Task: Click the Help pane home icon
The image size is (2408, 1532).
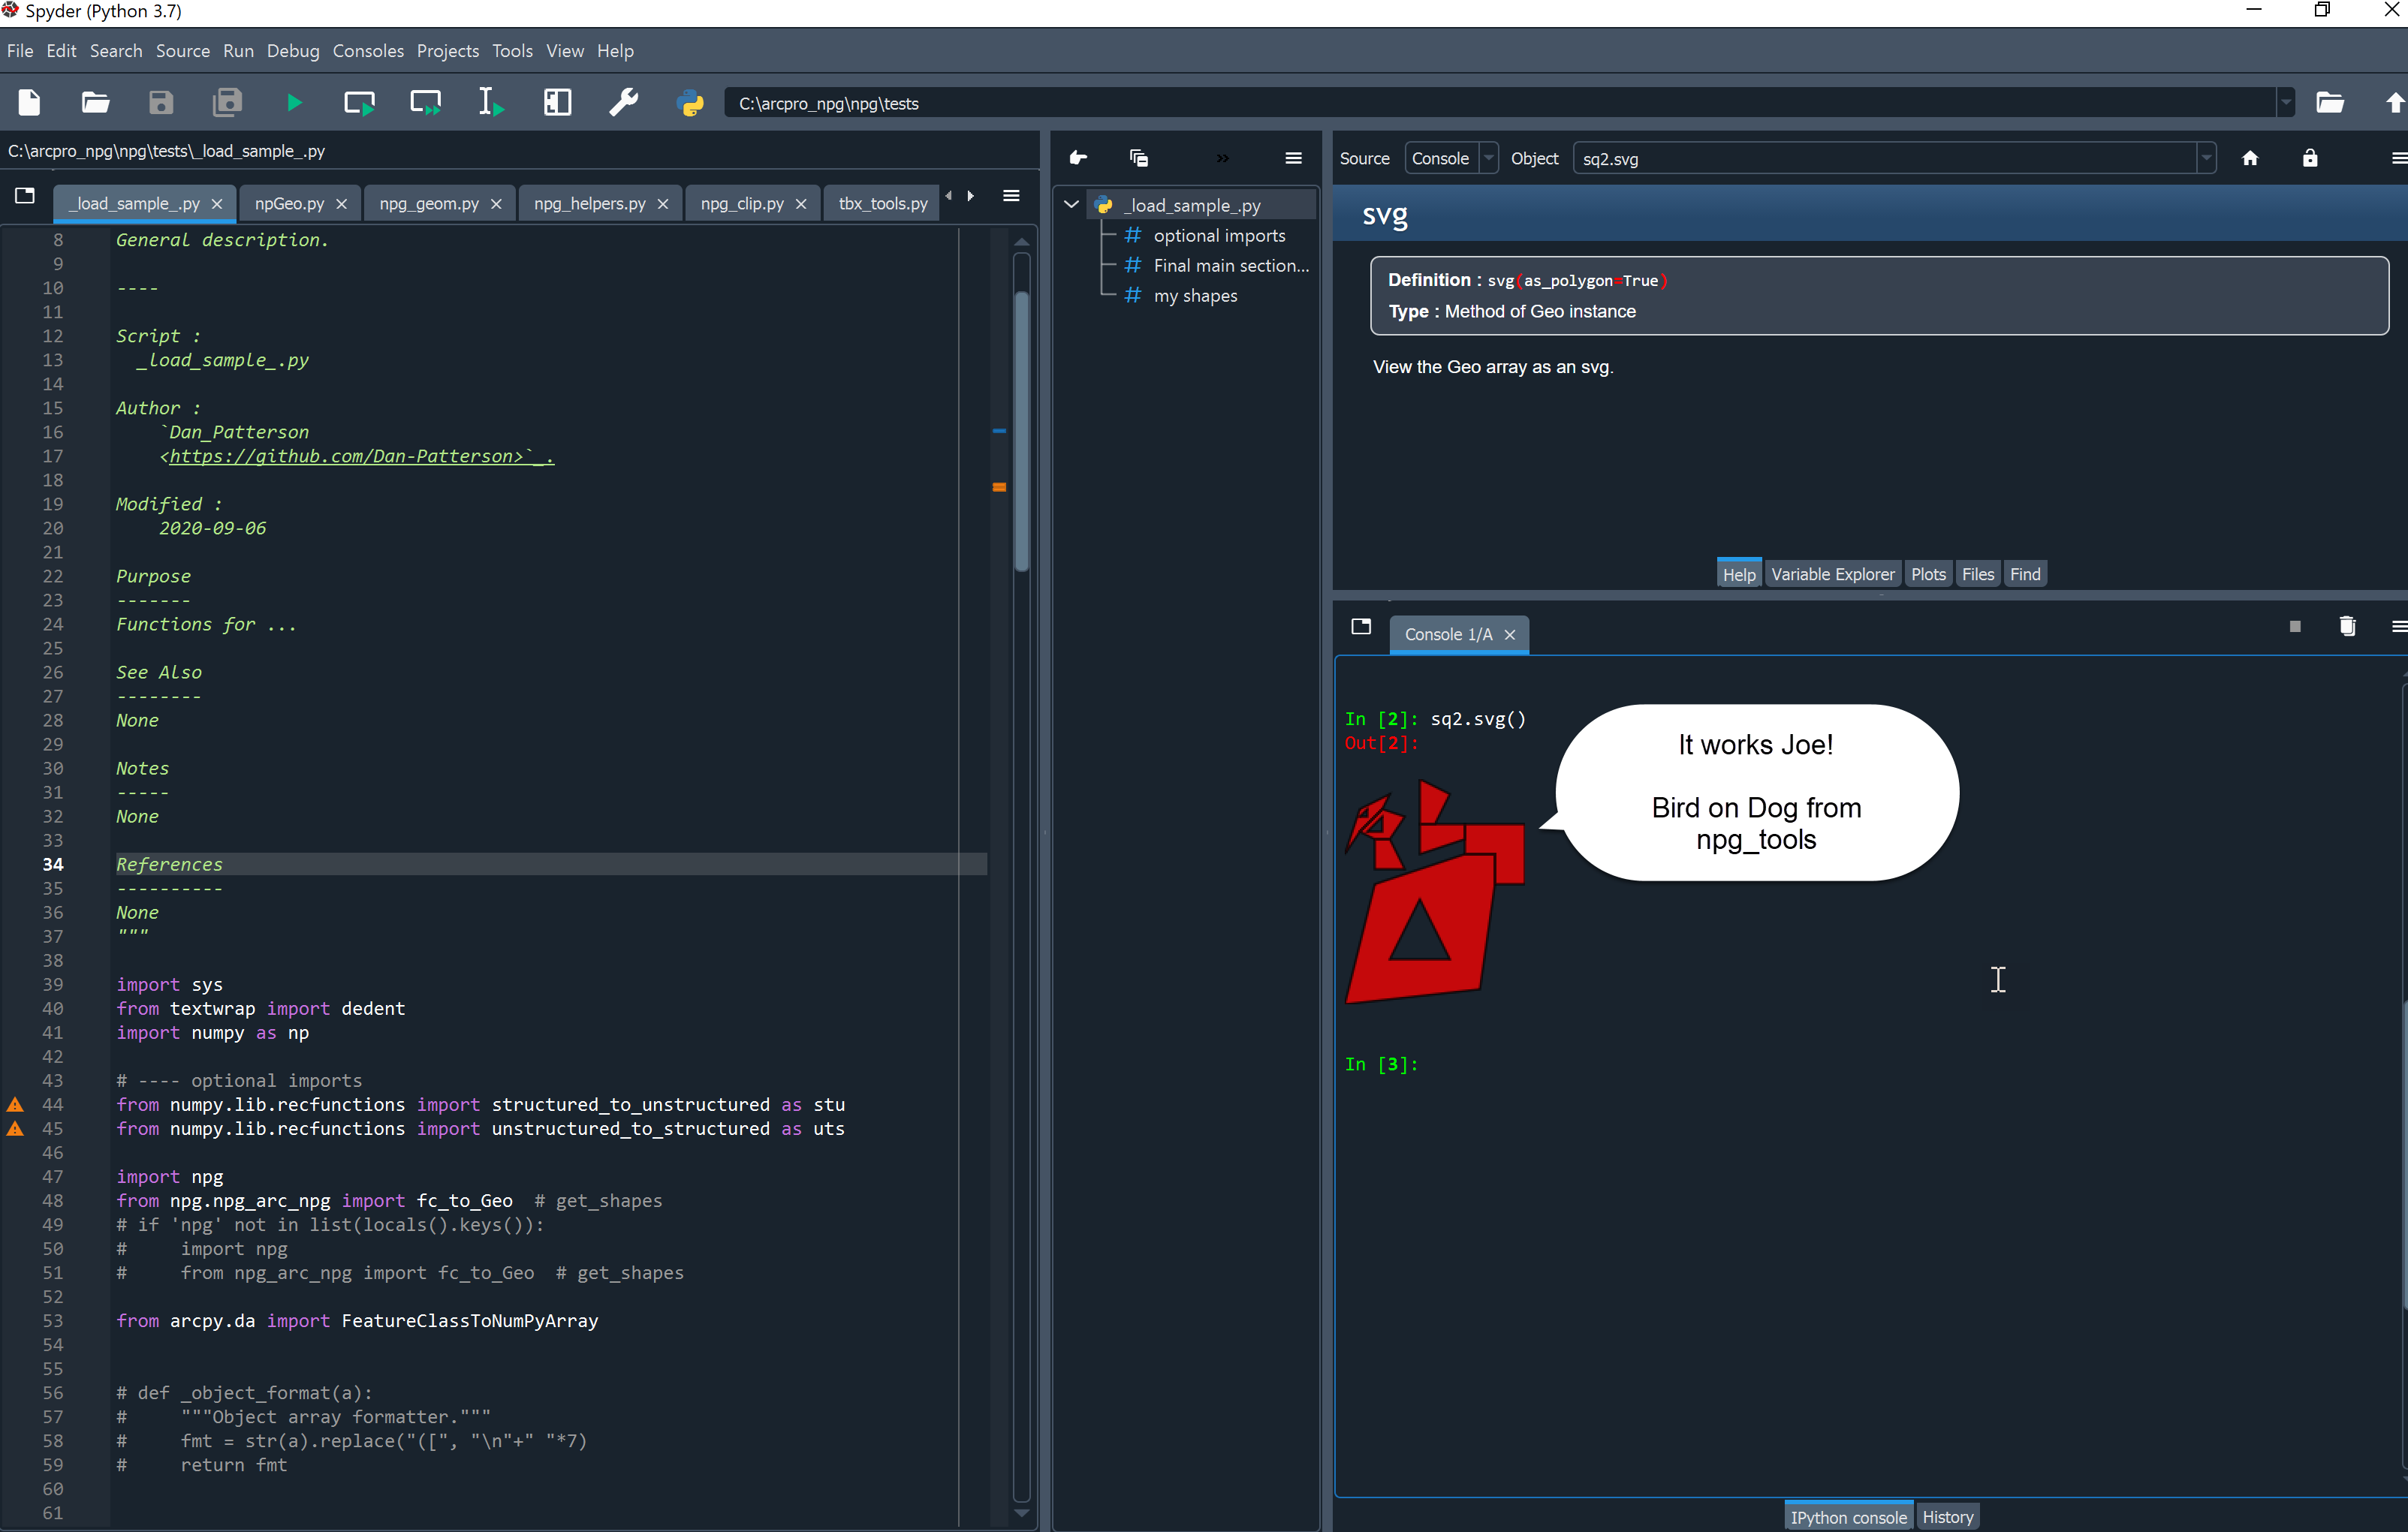Action: tap(2249, 159)
